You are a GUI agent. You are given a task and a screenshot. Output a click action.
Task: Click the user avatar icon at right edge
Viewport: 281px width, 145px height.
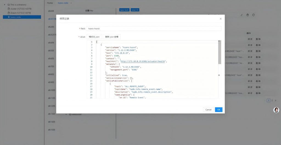(x=276, y=110)
